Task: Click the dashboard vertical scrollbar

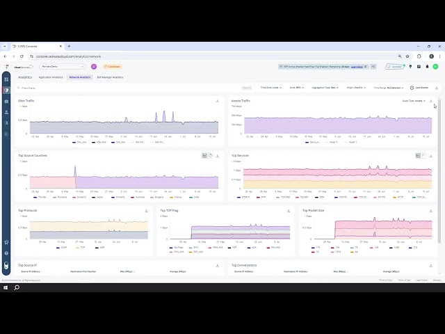Action: pos(439,170)
